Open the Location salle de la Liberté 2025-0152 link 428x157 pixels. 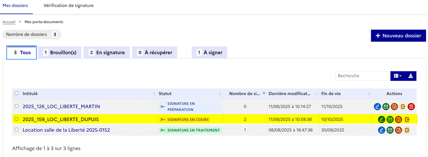tap(66, 130)
